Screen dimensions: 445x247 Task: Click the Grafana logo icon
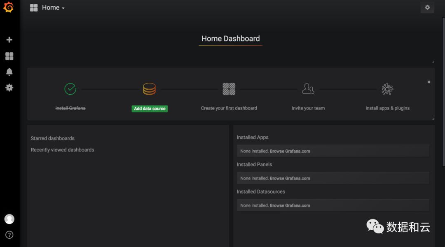9,7
